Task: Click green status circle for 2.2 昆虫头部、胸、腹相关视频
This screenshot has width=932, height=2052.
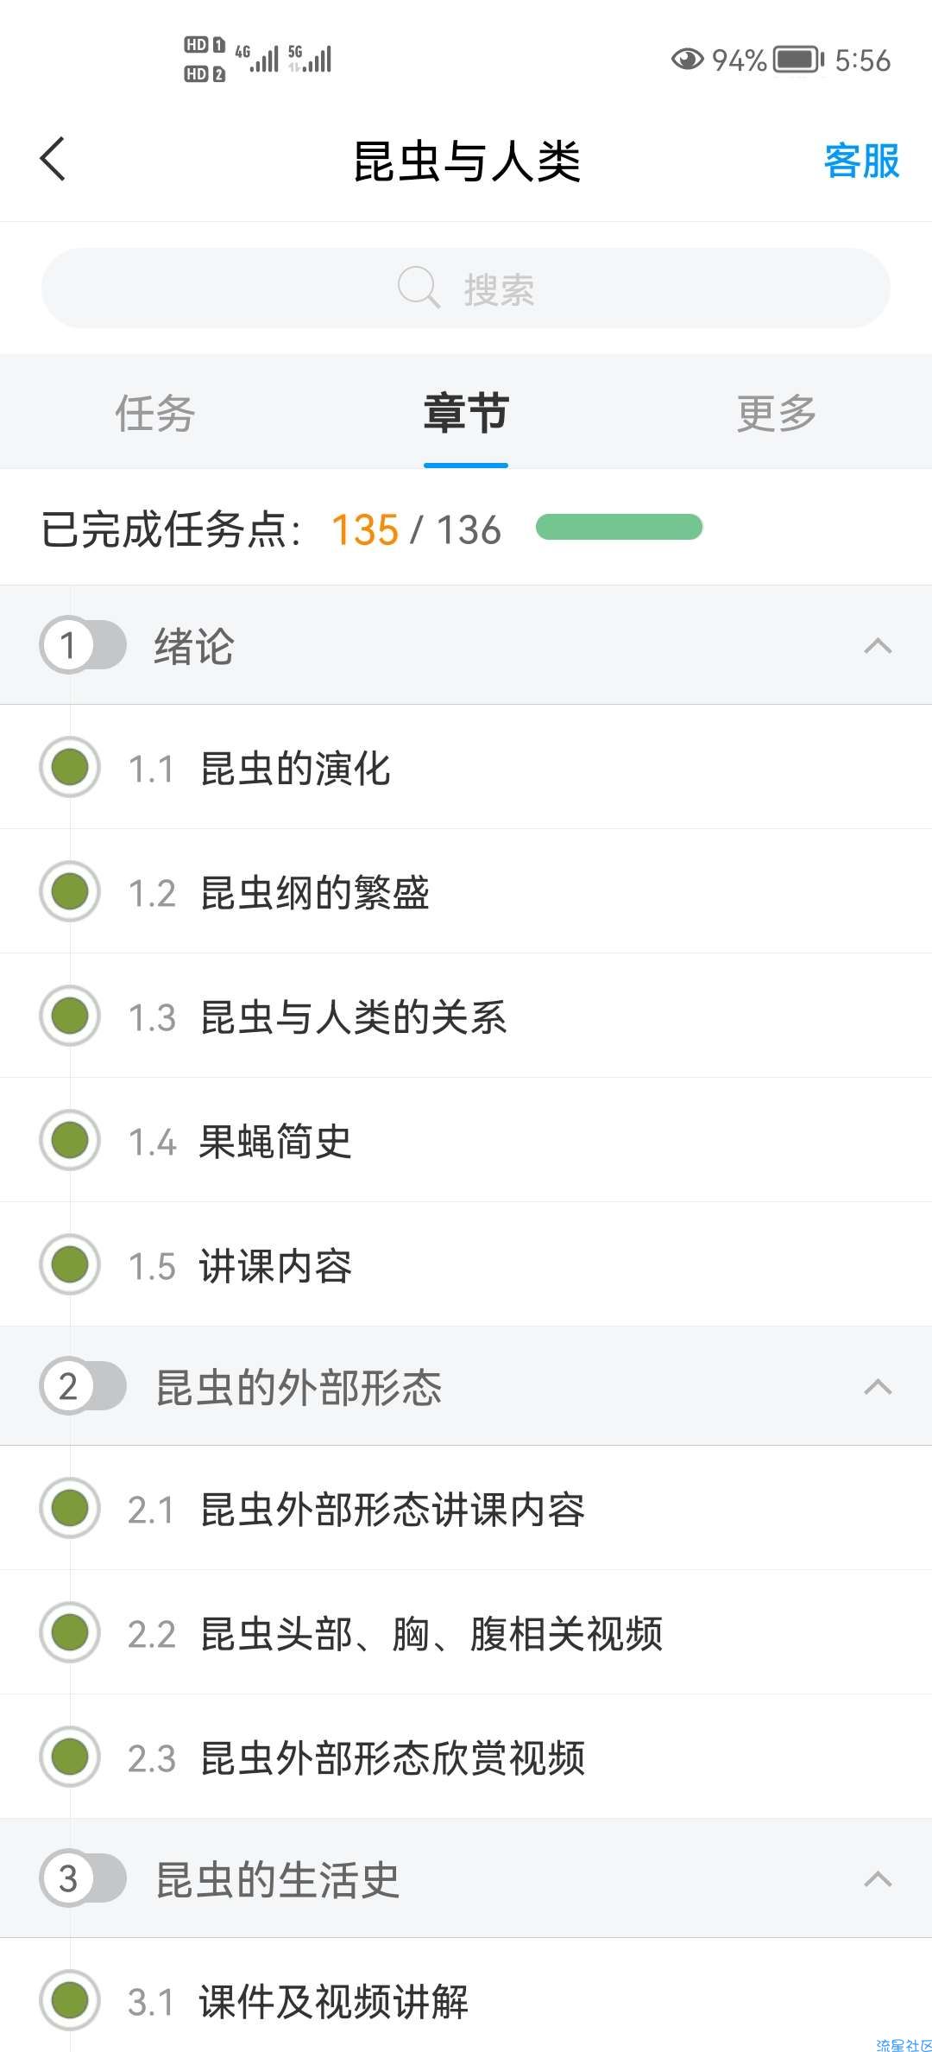Action: pyautogui.click(x=70, y=1632)
